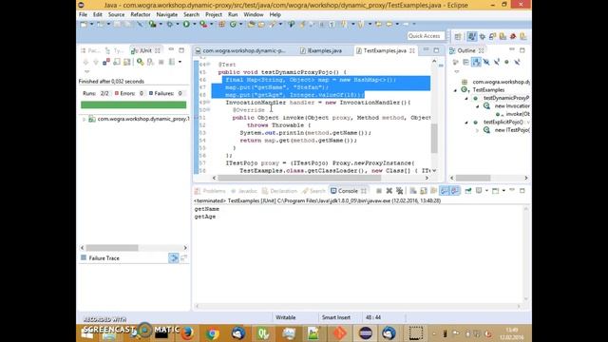Click the Pin Console icon
This screenshot has height=342, width=608.
coord(468,191)
